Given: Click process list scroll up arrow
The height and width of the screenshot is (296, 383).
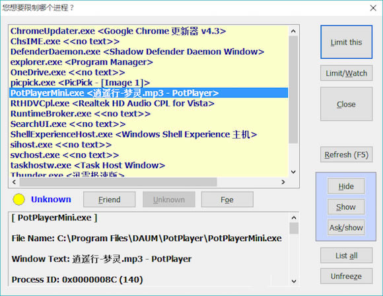Looking at the screenshot, I should tap(293, 31).
